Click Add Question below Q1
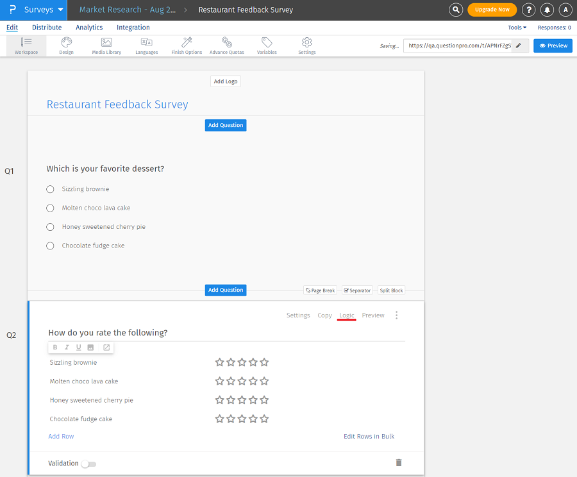Screen dimensions: 577x477 point(225,290)
